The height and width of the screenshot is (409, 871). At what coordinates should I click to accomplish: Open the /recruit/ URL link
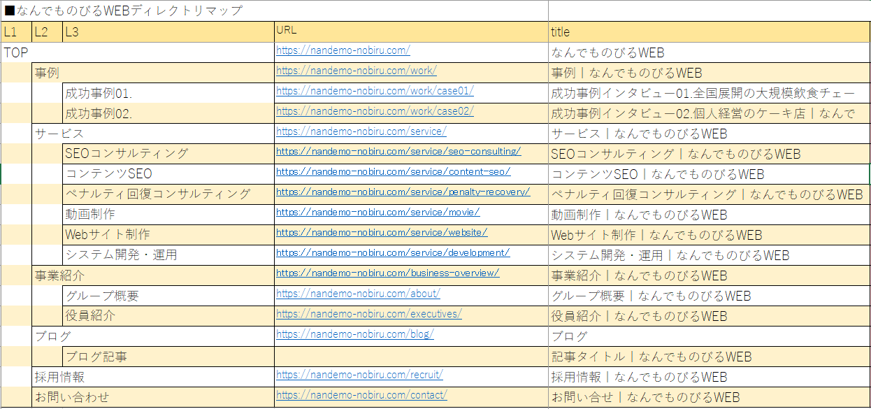point(359,375)
